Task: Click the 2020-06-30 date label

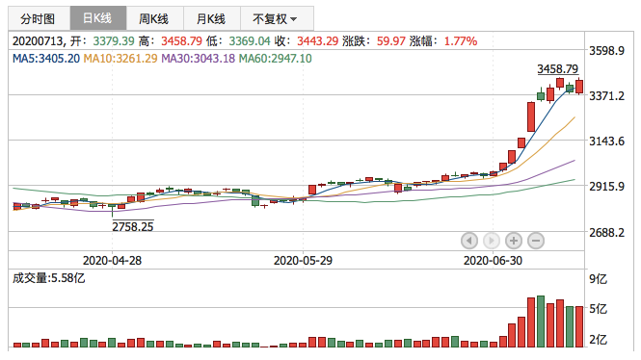Action: (493, 261)
